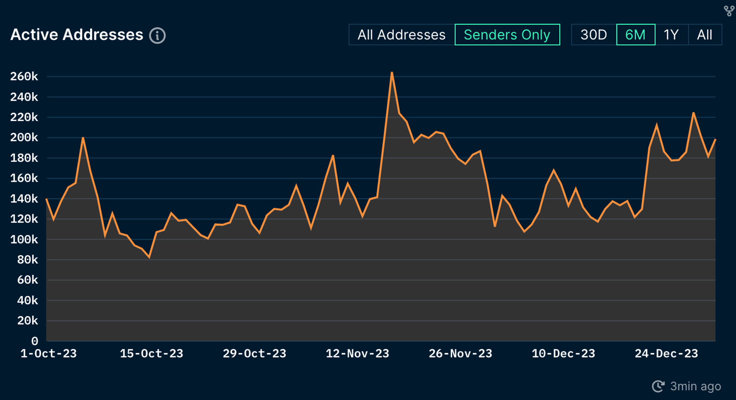The image size is (736, 400).
Task: Click the 15-Oct-23 date label
Action: pyautogui.click(x=152, y=354)
